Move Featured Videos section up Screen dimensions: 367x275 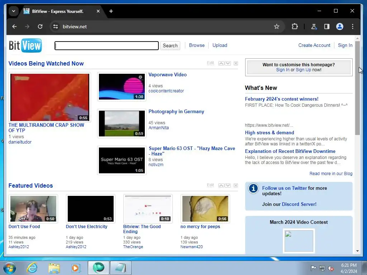tap(221, 185)
